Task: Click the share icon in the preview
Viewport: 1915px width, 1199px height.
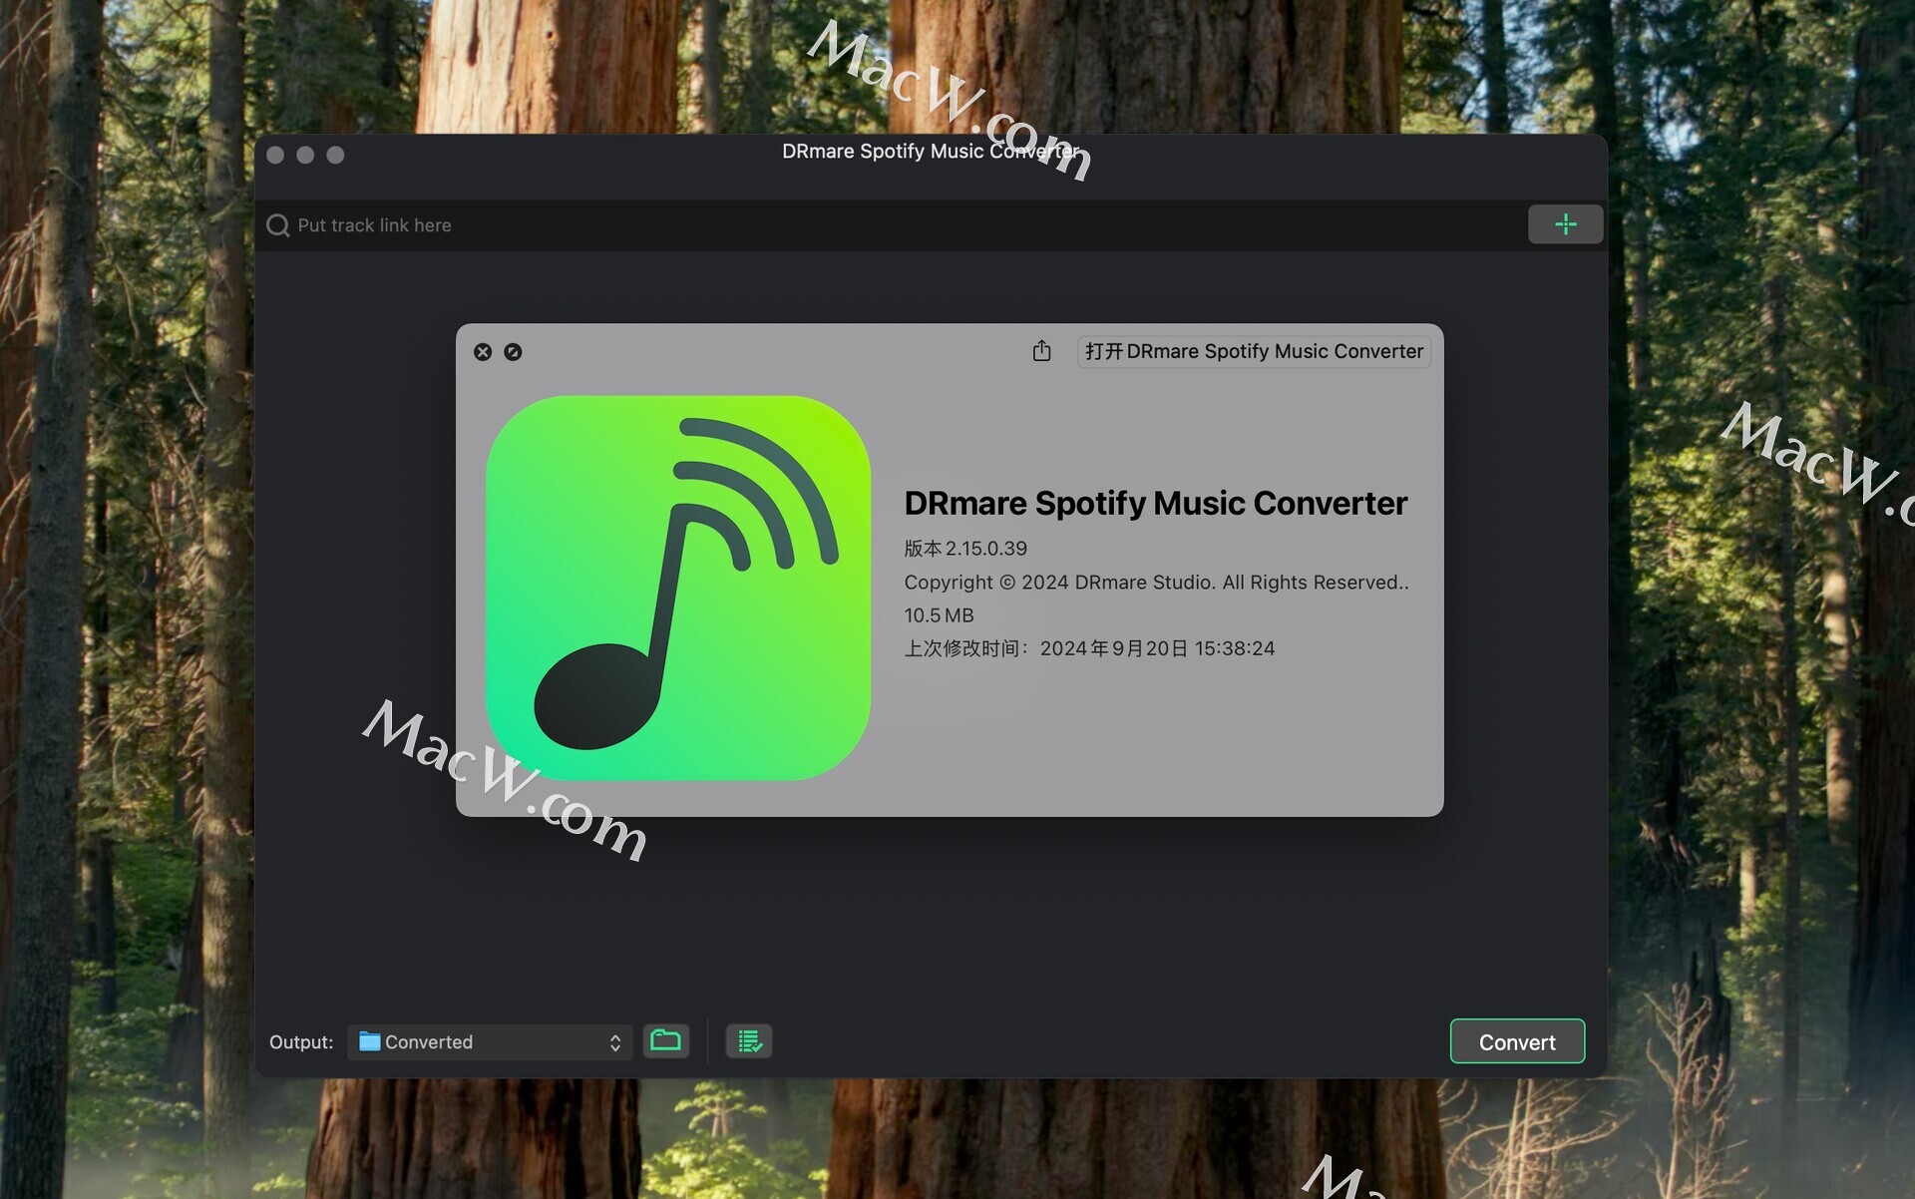Action: click(x=1041, y=351)
